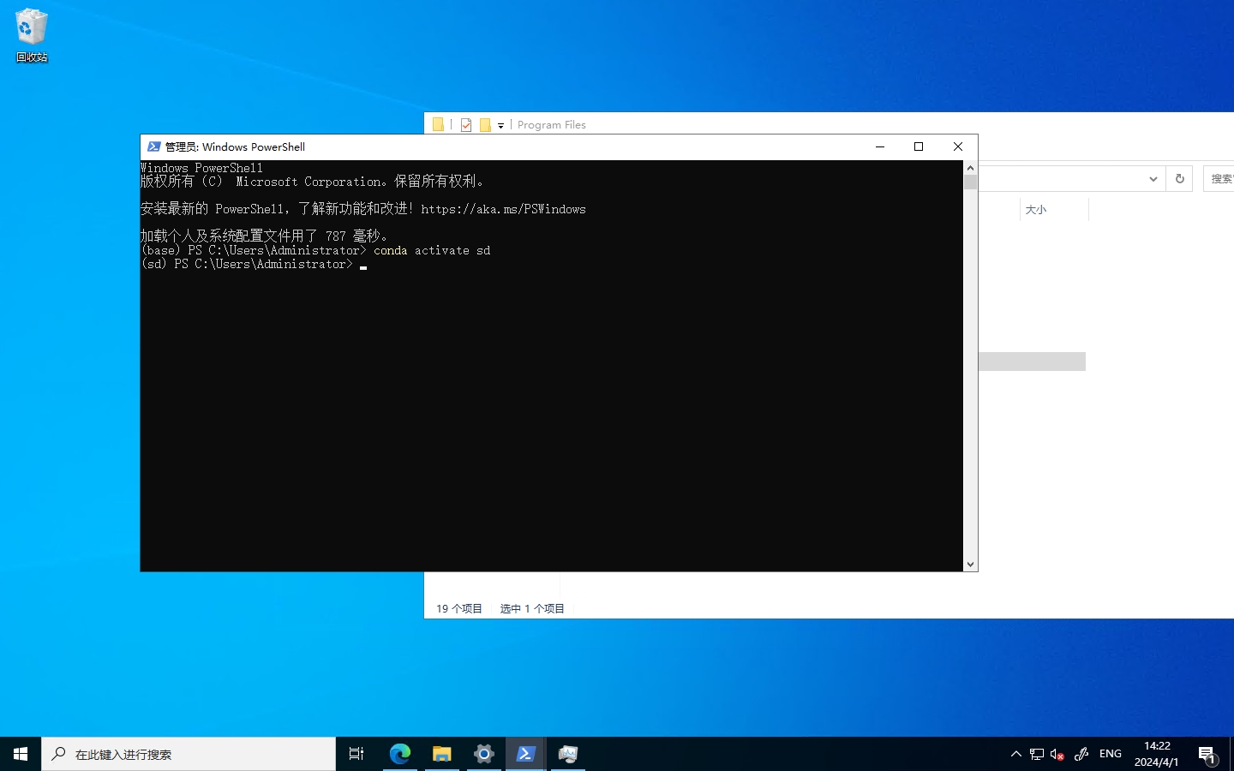Open the Recycle Bin desktop icon
1234x771 pixels.
(x=31, y=34)
